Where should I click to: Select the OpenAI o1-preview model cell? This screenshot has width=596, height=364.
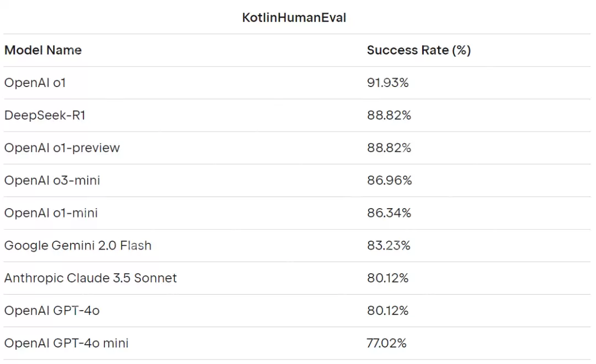click(62, 148)
